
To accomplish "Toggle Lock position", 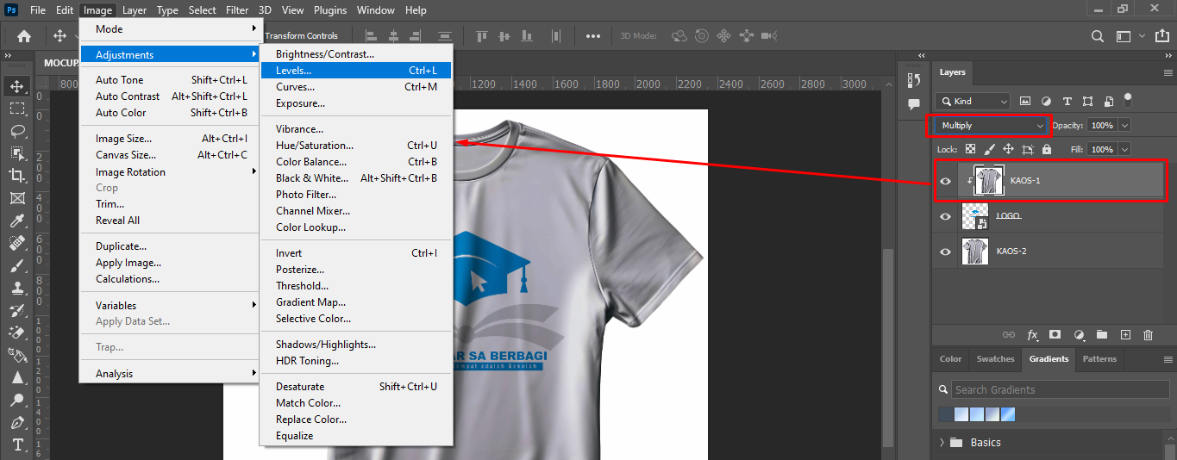I will (1008, 149).
